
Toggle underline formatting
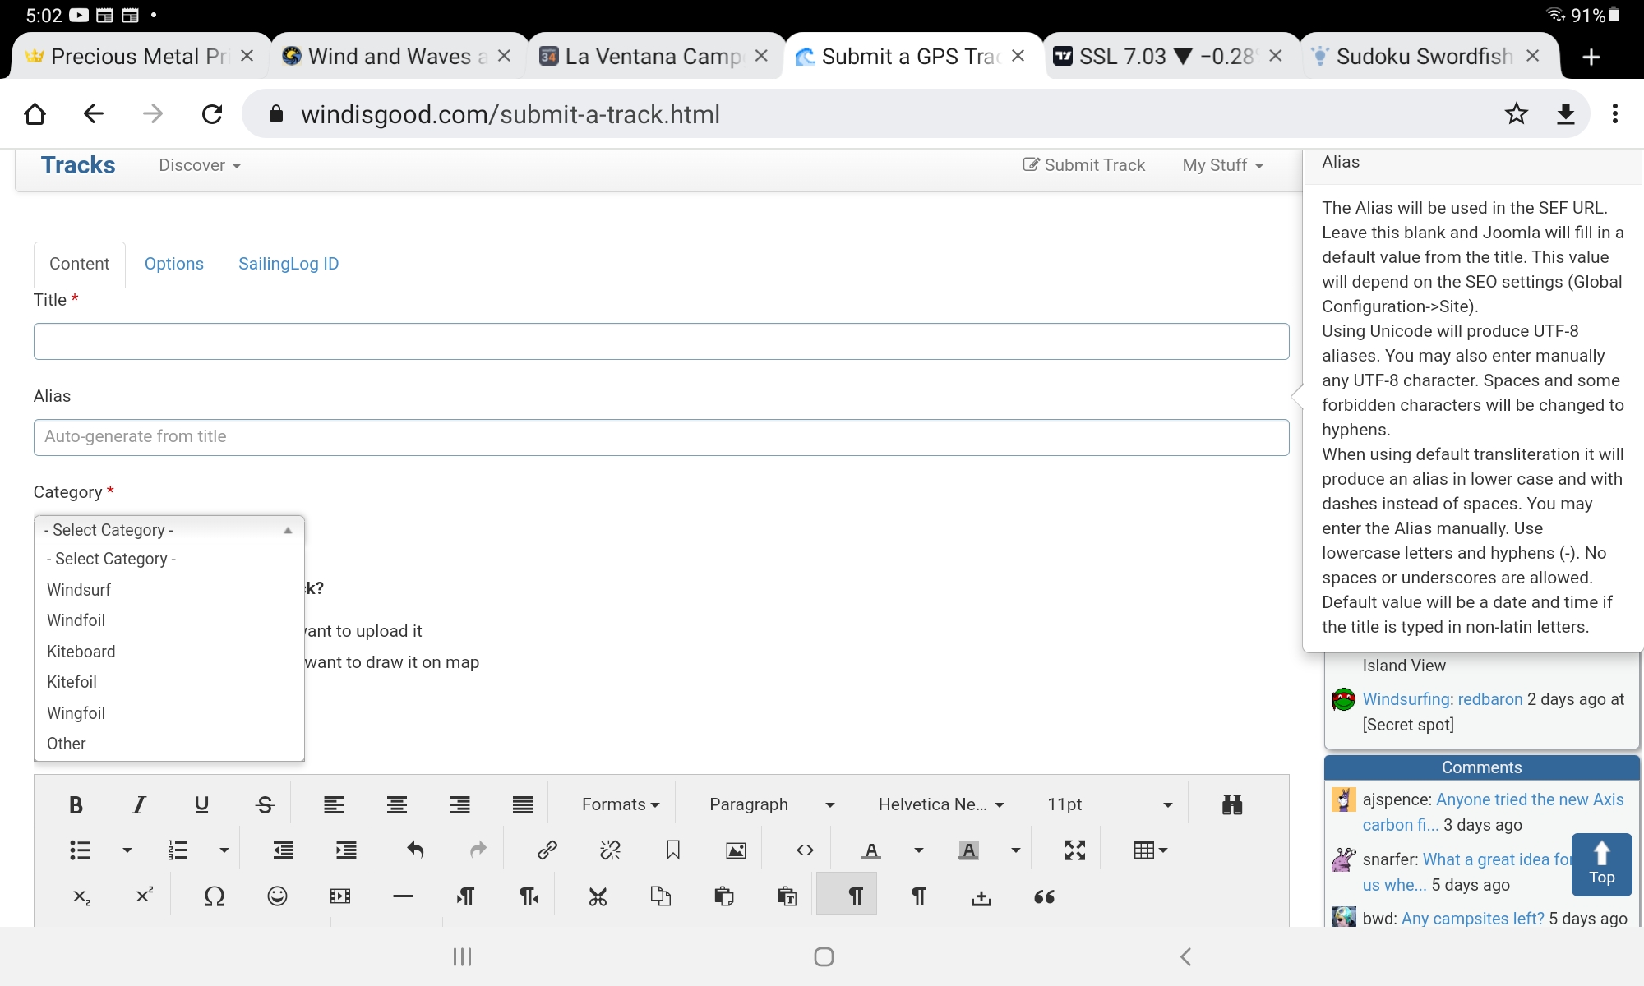pyautogui.click(x=201, y=804)
